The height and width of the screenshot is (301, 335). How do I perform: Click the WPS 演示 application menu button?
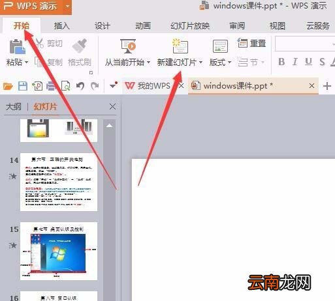(31, 6)
